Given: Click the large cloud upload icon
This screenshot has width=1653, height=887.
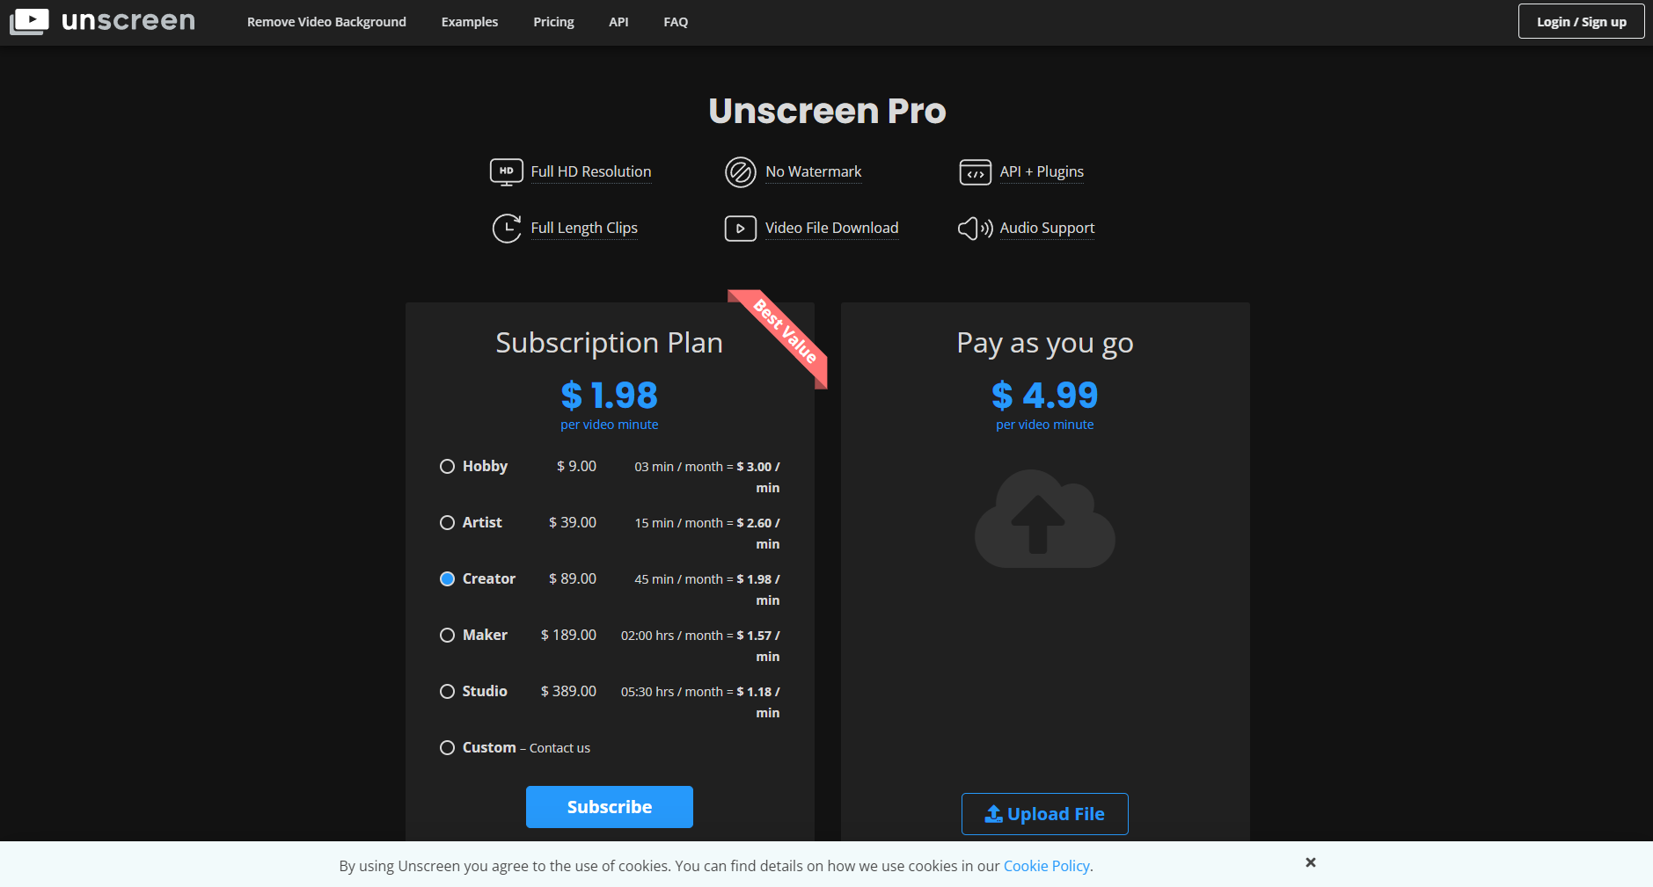Looking at the screenshot, I should point(1045,519).
